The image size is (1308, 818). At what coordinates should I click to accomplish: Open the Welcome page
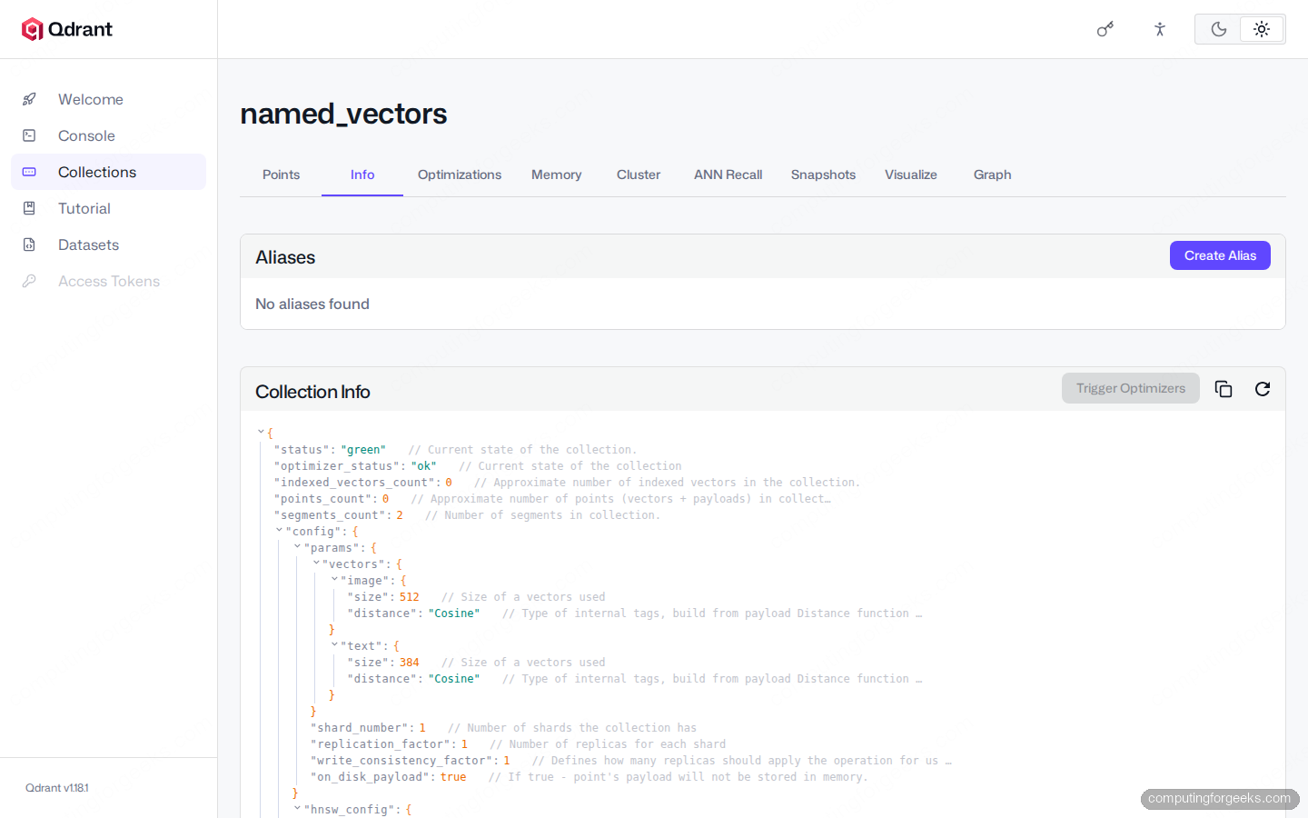point(108,99)
